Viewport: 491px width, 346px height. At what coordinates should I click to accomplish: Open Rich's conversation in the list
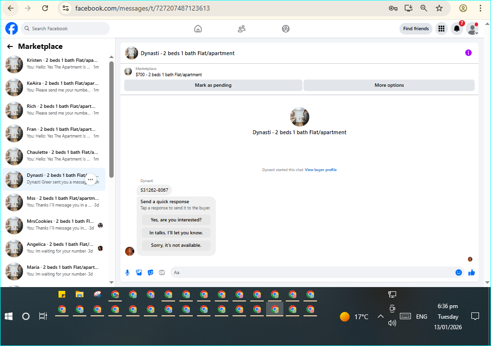tap(54, 110)
